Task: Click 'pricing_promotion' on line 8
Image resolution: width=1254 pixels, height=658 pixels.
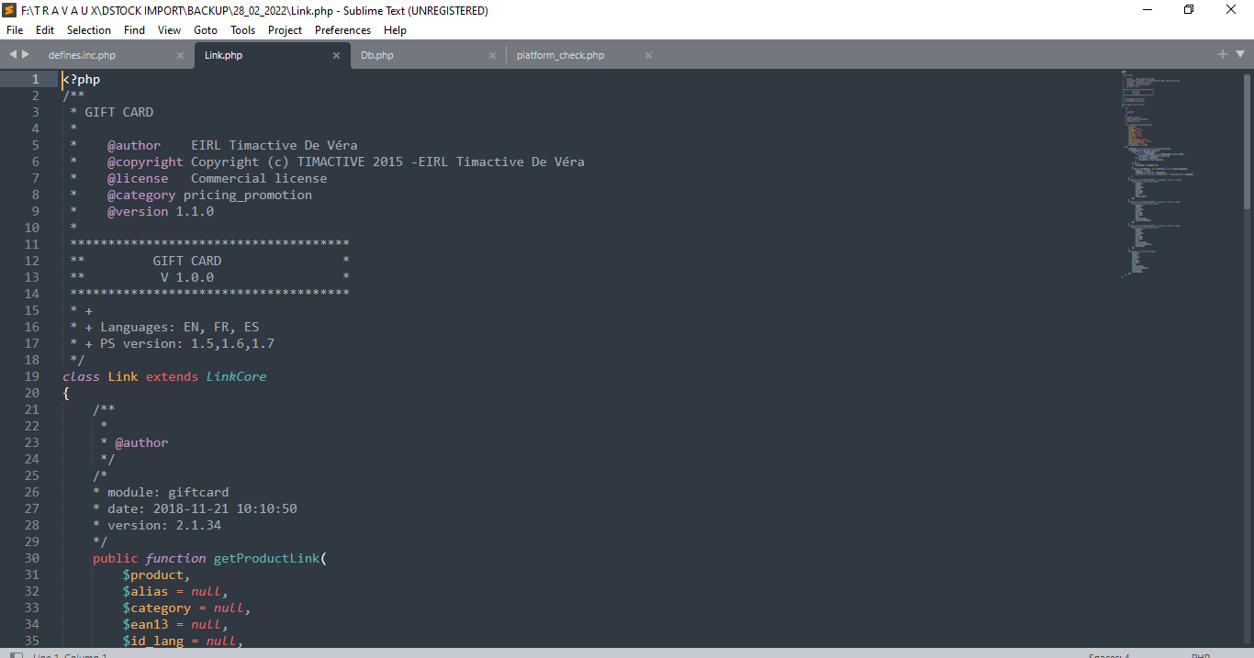Action: pyautogui.click(x=248, y=195)
